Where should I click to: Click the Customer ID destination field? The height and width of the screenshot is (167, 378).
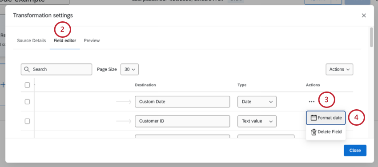tap(182, 121)
